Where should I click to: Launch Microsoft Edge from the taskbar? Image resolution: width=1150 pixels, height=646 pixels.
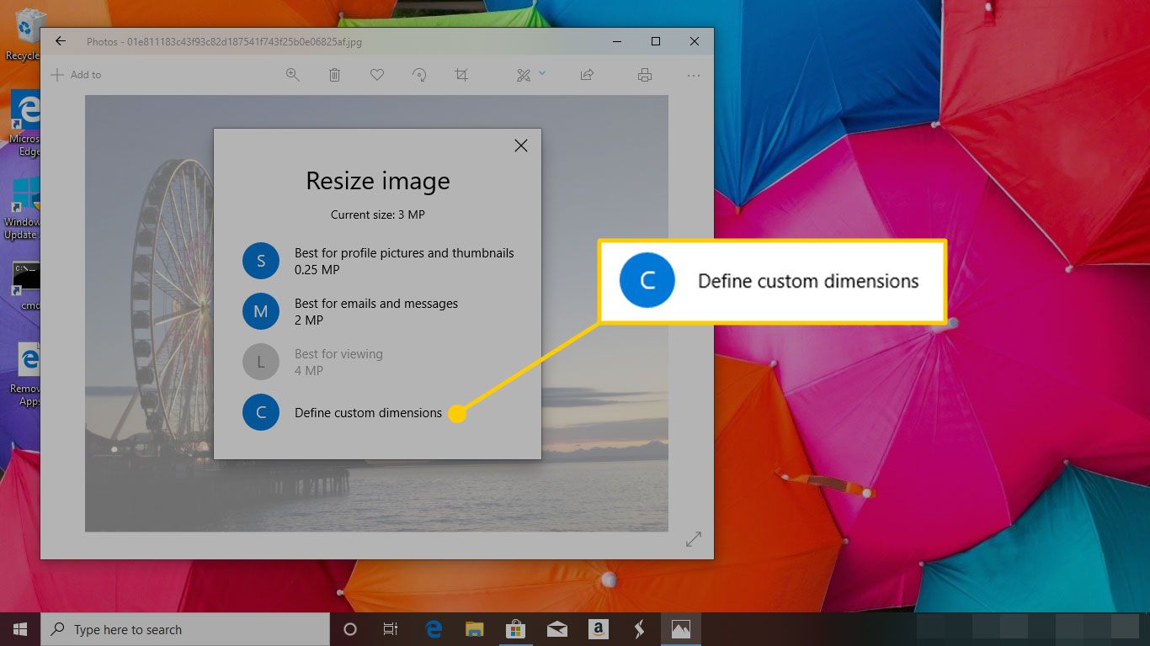pos(434,629)
